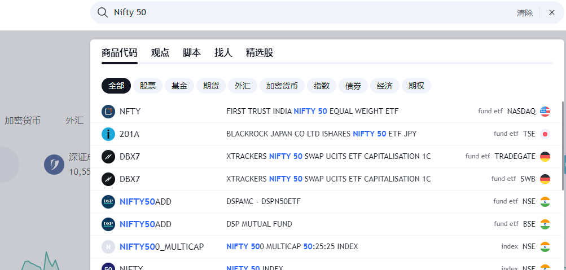Open the NIFTY500_MULTICAP symbol result
This screenshot has height=270, width=566.
(x=162, y=247)
